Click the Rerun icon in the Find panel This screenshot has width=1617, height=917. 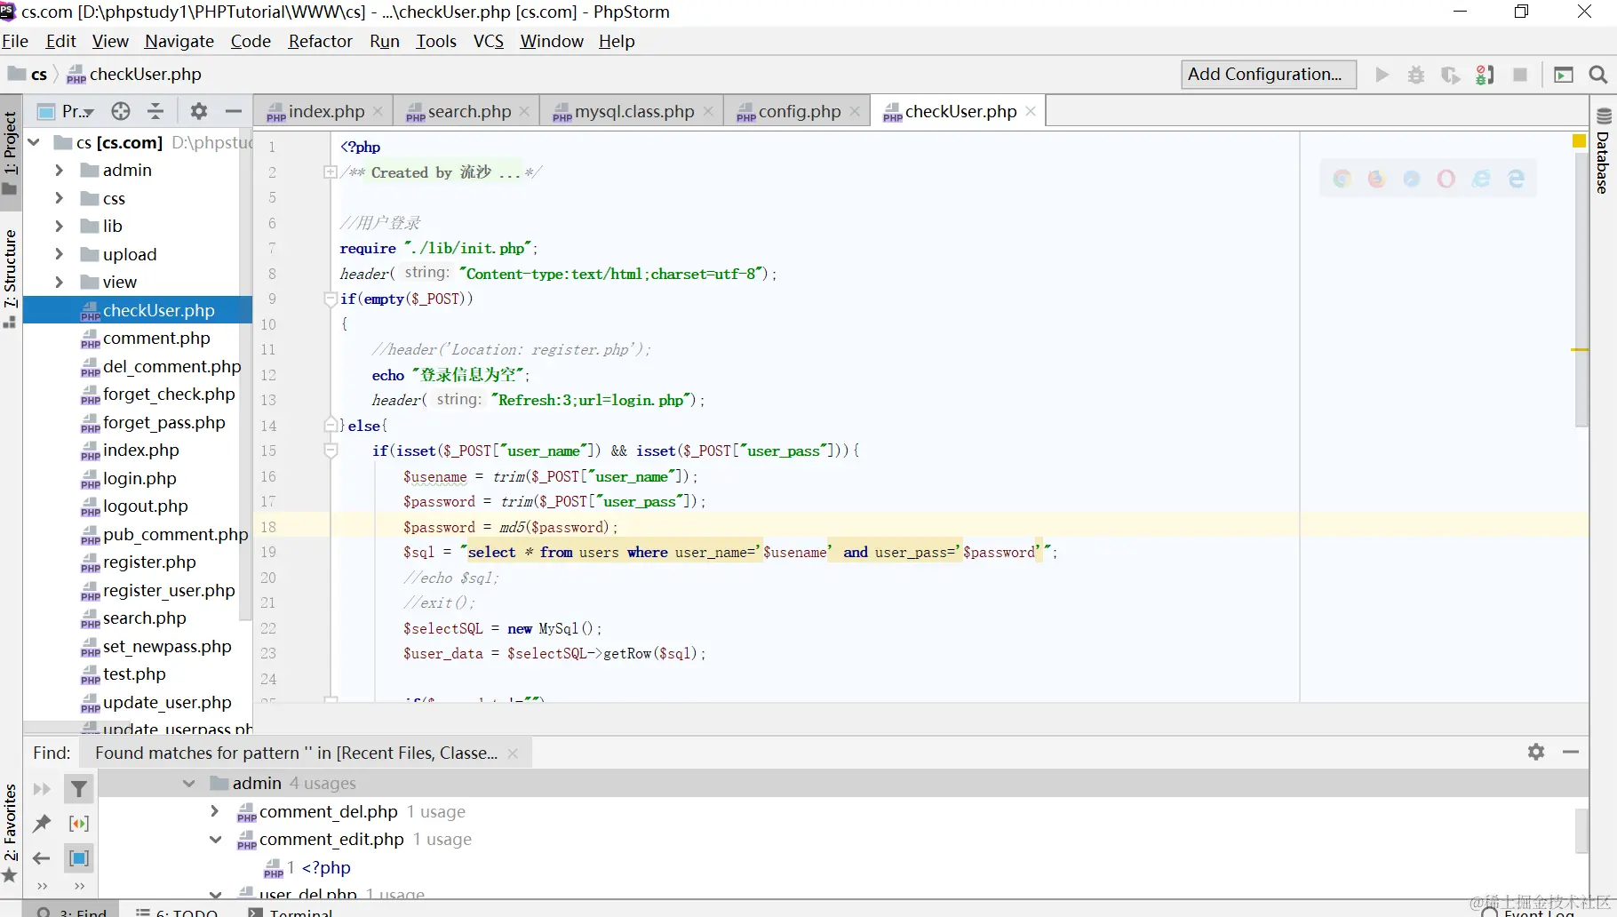click(42, 789)
